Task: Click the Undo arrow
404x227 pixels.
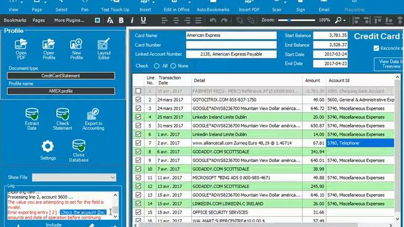Action: pos(213,20)
